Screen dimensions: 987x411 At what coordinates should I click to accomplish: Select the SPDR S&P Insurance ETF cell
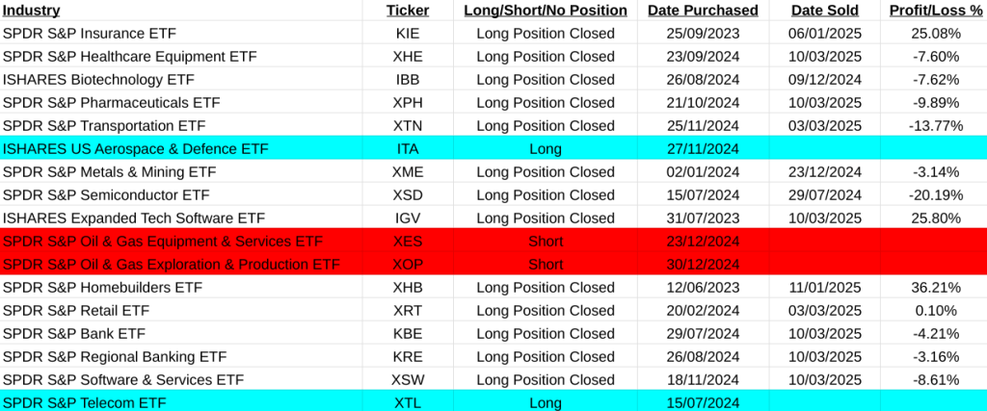pyautogui.click(x=91, y=34)
